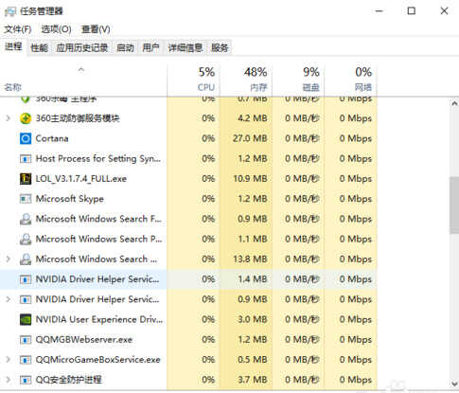Click the Host Process for Setting Sync icon
This screenshot has height=393, width=459.
pos(26,158)
